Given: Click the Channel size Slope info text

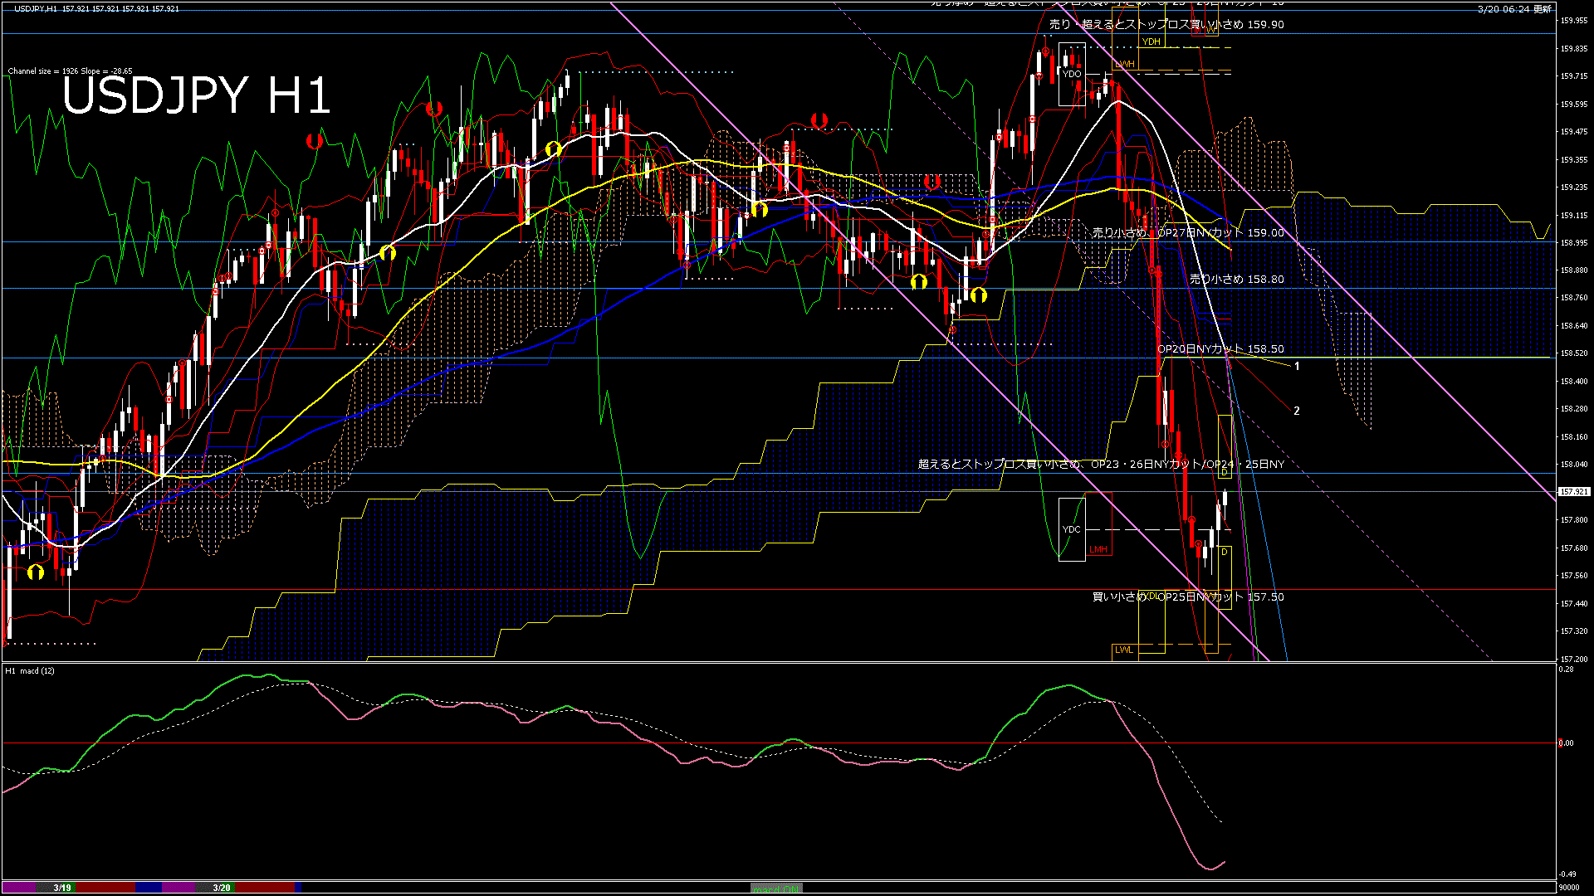Looking at the screenshot, I should [70, 71].
